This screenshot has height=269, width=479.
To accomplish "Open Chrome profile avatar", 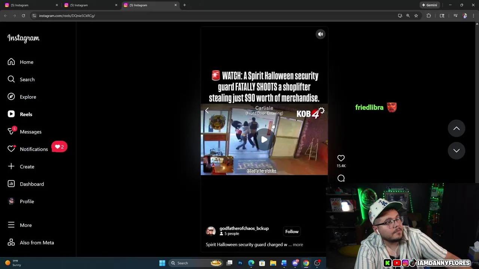I will point(465,16).
